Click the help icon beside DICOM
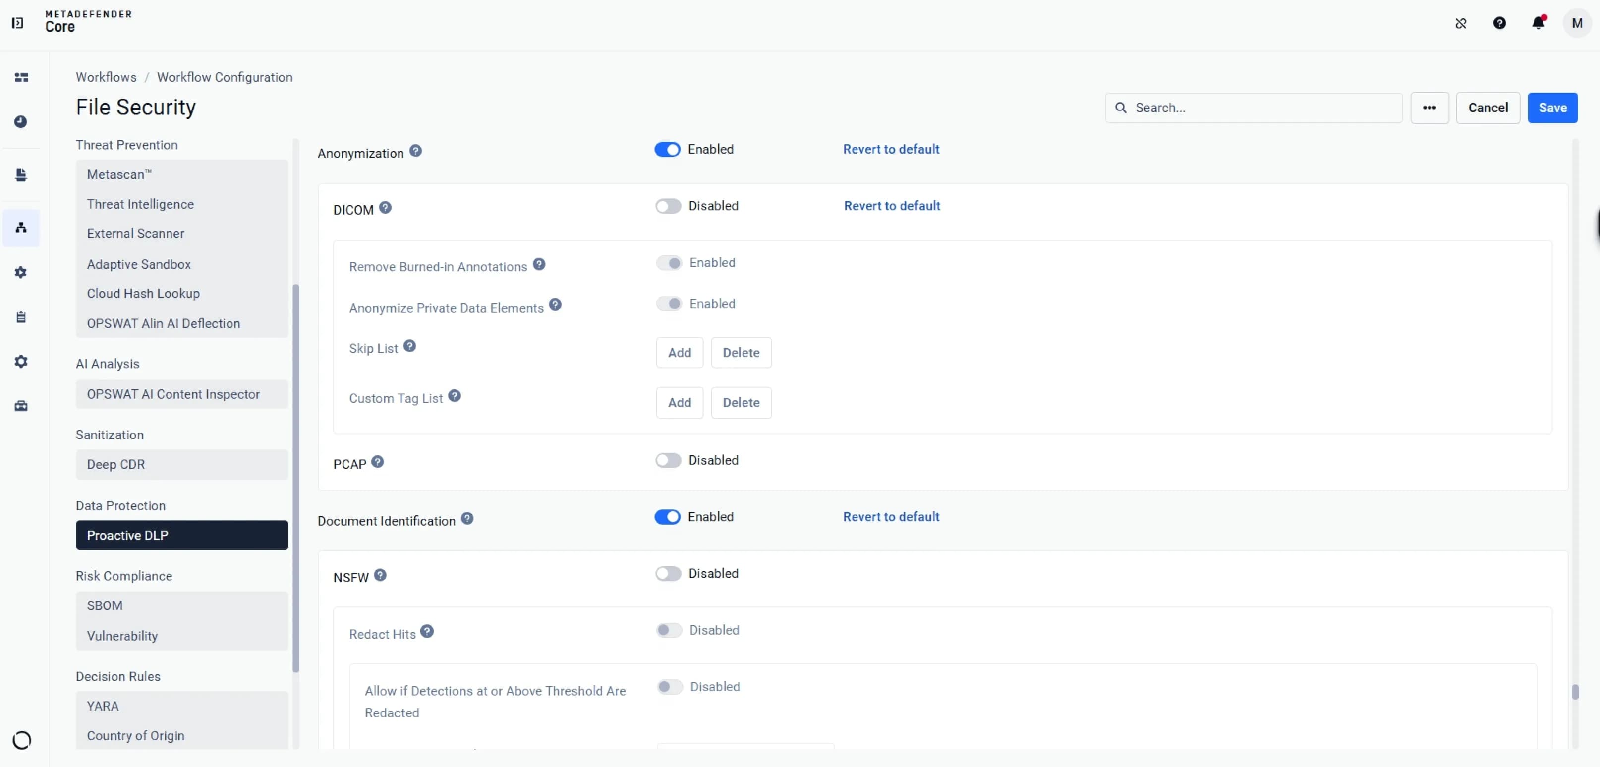This screenshot has width=1600, height=767. (x=385, y=208)
